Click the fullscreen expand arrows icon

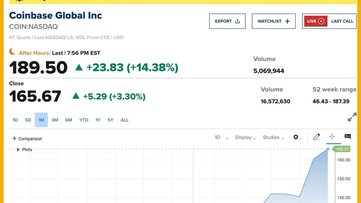pos(352,117)
